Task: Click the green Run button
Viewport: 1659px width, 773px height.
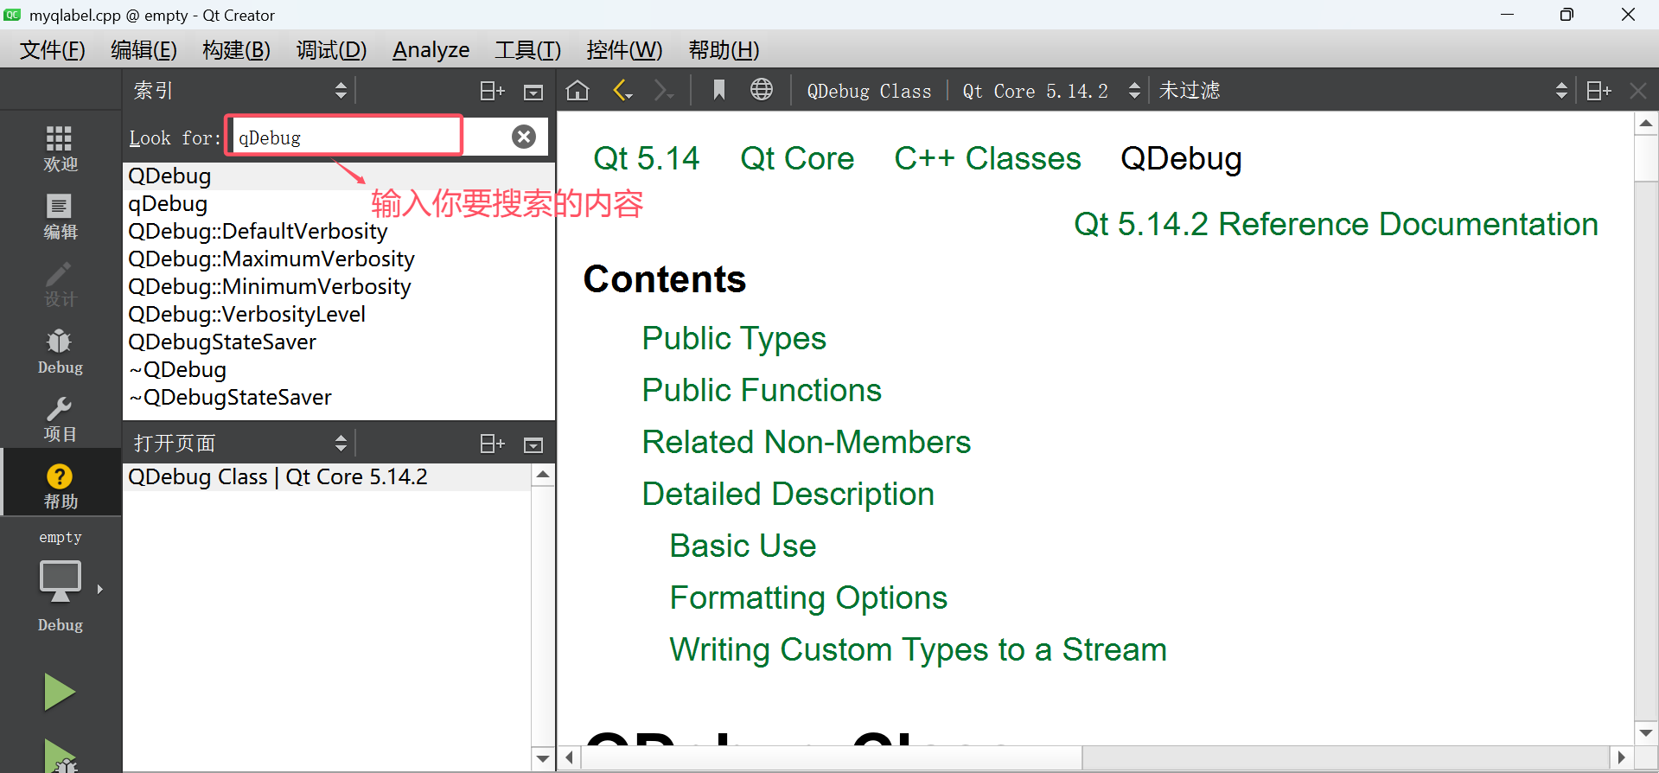Action: coord(60,692)
